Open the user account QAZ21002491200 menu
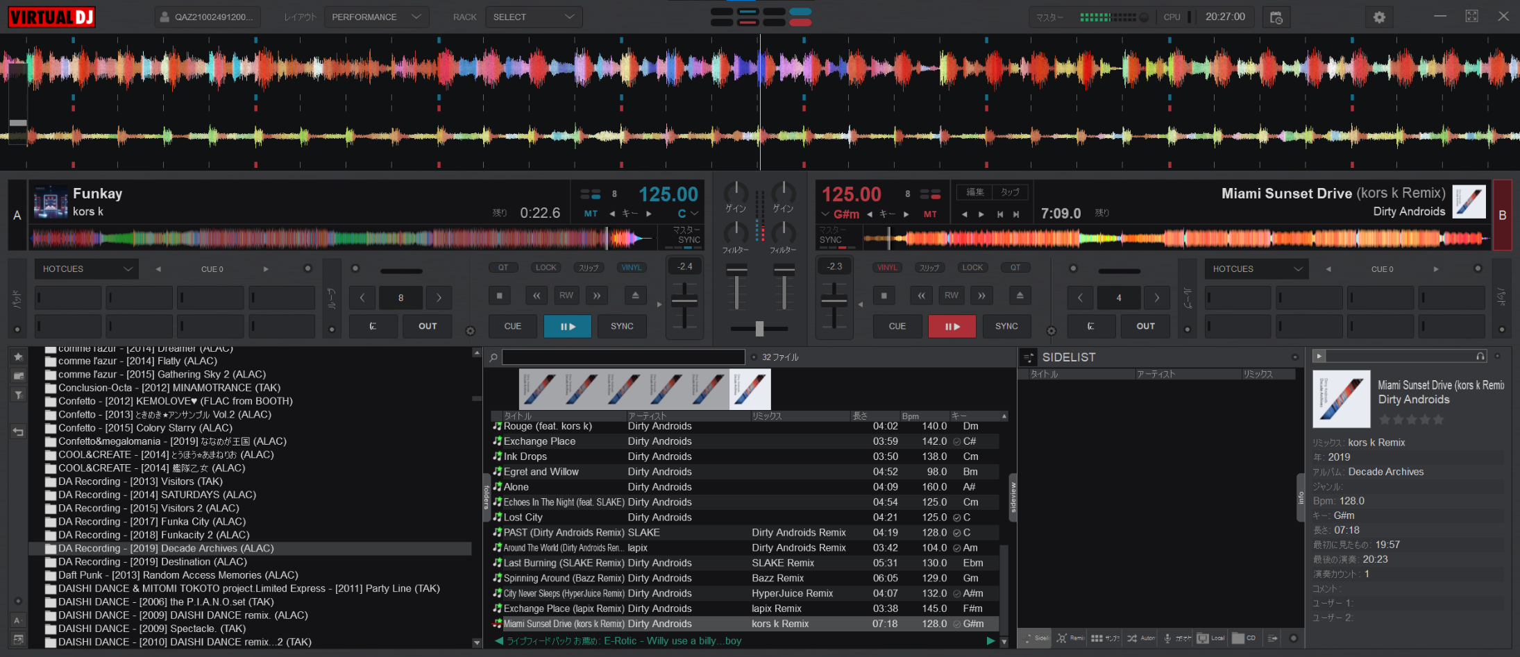The height and width of the screenshot is (657, 1520). (x=208, y=17)
